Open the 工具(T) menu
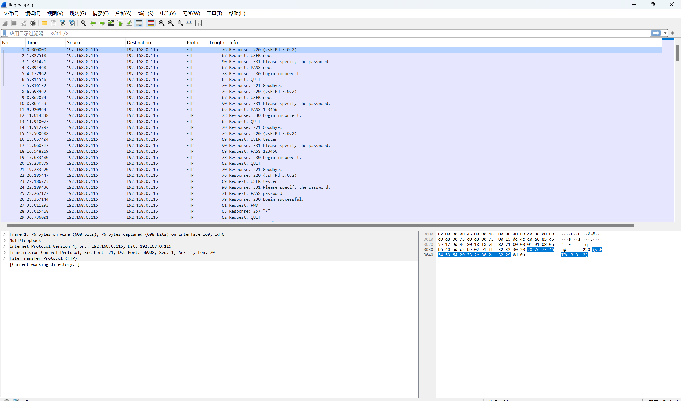This screenshot has height=401, width=681. pos(214,14)
